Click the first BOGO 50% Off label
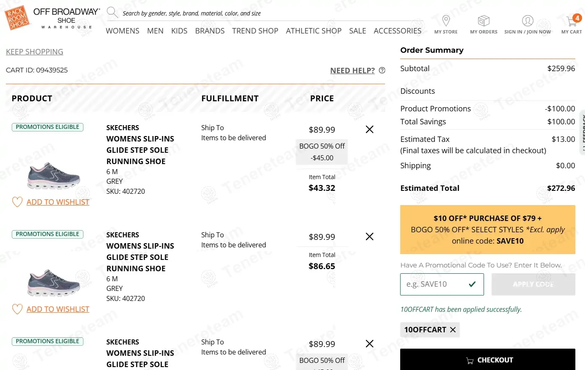Viewport: 585px width, 370px height. pyautogui.click(x=322, y=146)
